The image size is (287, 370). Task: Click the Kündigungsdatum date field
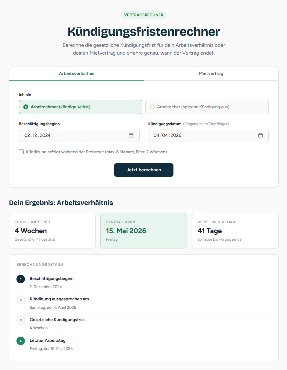208,135
